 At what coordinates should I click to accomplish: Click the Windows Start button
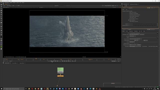point(1,89)
